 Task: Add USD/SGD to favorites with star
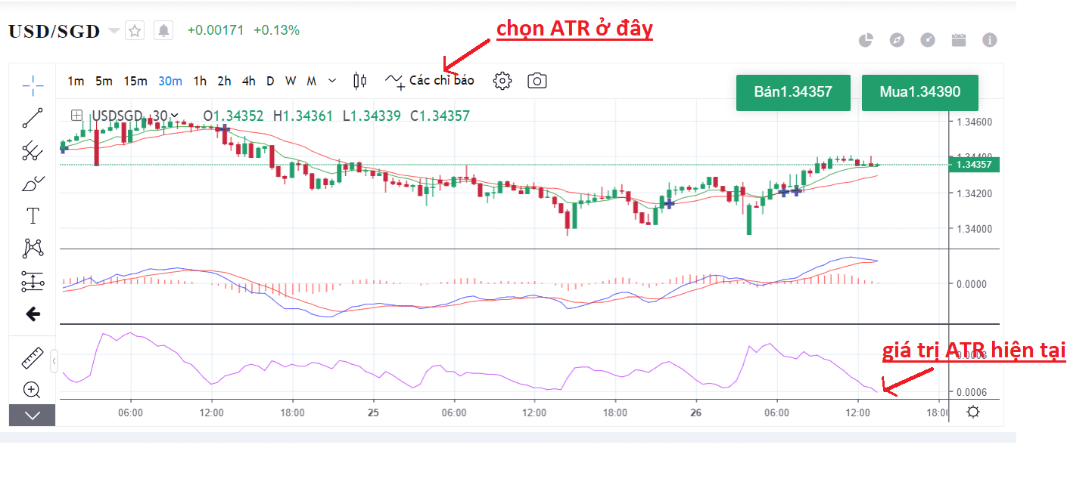tap(135, 31)
